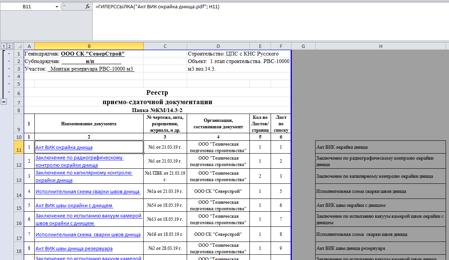Click column H cell 'Заключение по радиографическому контролю'
This screenshot has height=260, width=449.
coord(381,161)
